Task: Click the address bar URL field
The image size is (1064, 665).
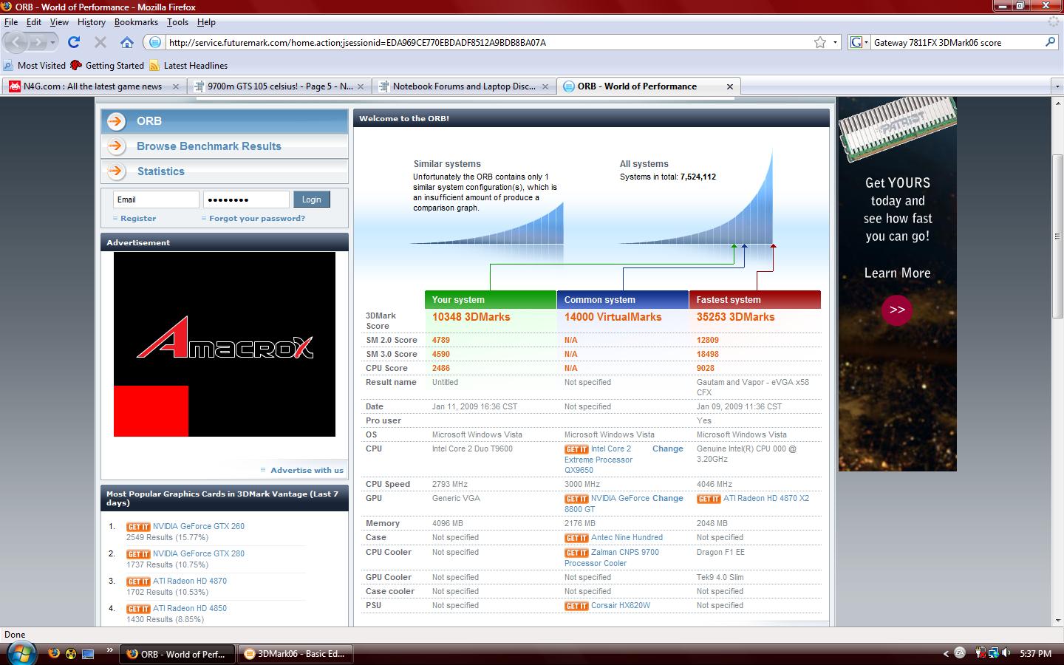Action: point(488,42)
